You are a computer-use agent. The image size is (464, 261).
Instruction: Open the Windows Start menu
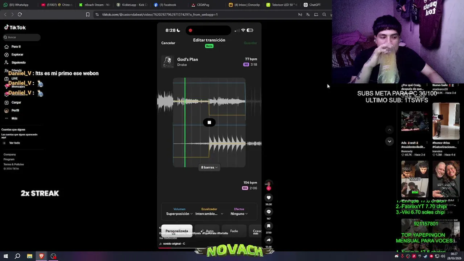pyautogui.click(x=5, y=256)
